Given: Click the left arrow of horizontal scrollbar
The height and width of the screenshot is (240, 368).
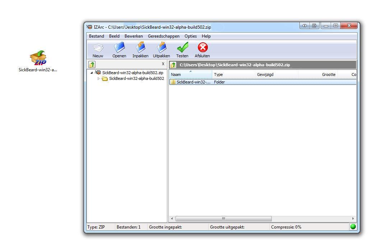Looking at the screenshot, I should (172, 219).
